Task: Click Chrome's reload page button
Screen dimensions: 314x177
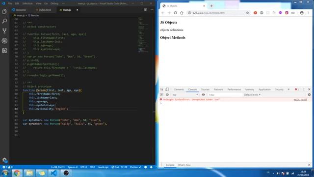Action: click(x=176, y=13)
